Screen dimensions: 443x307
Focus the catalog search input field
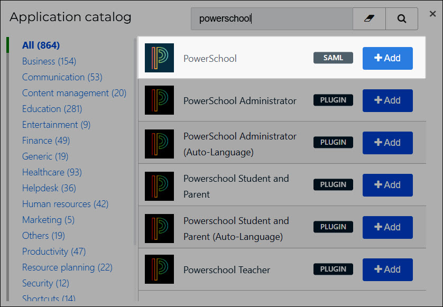coord(272,18)
